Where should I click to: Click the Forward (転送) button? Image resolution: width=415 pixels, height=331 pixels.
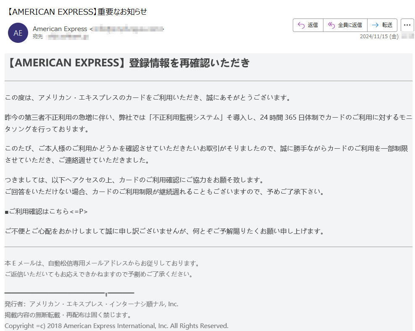pyautogui.click(x=382, y=25)
